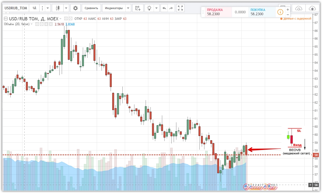This screenshot has width=322, height=193.
Task: Open the timeframe dropdown arrow
Action: point(48,8)
